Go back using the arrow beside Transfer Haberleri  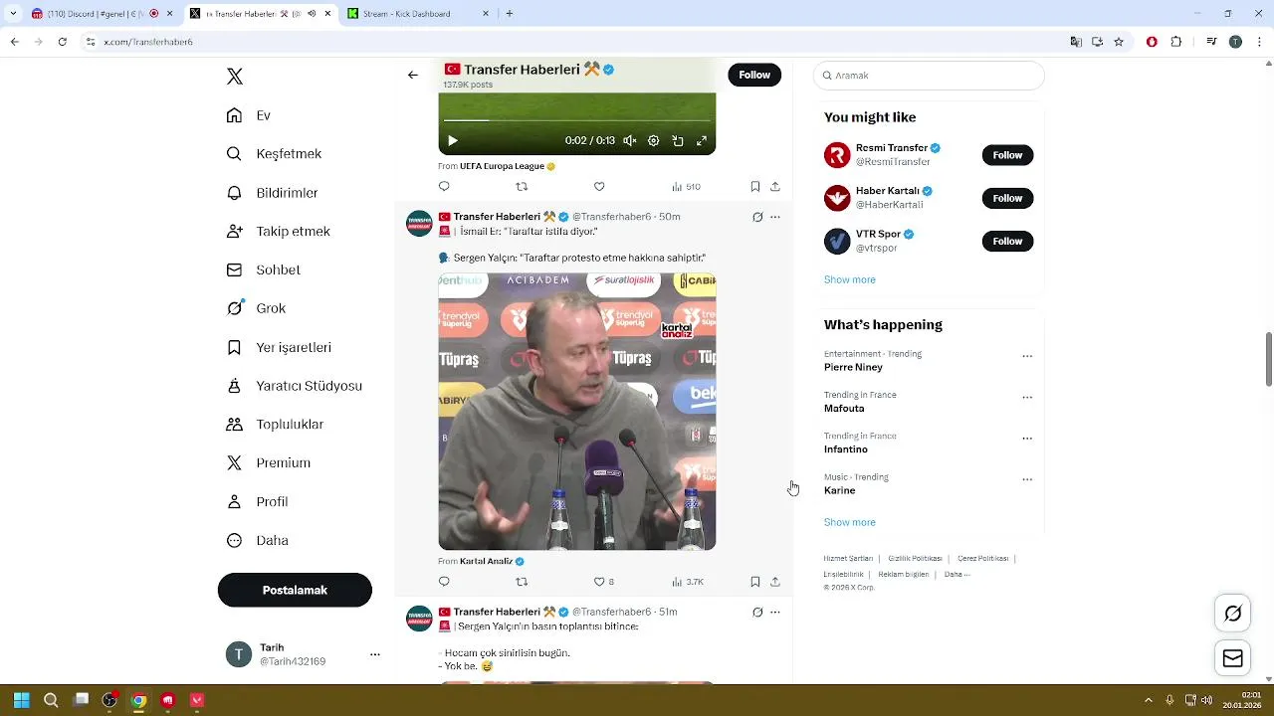[413, 75]
